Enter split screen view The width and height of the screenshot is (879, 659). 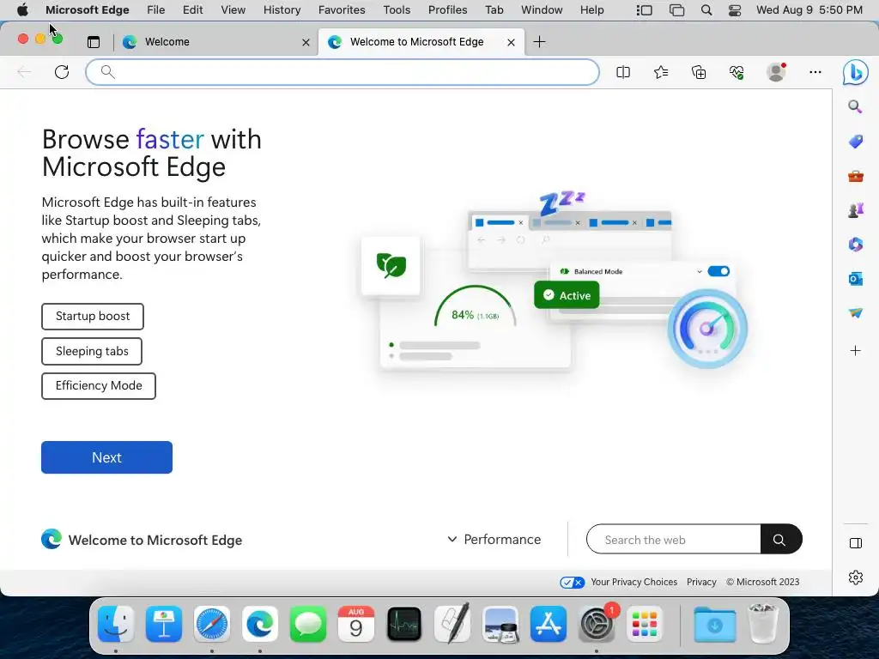pos(623,72)
